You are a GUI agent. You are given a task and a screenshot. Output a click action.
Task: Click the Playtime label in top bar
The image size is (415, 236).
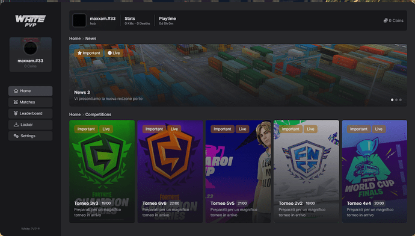[x=167, y=19]
